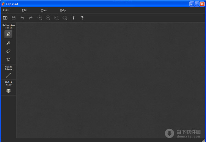Show program info with the i icon

tap(73, 18)
